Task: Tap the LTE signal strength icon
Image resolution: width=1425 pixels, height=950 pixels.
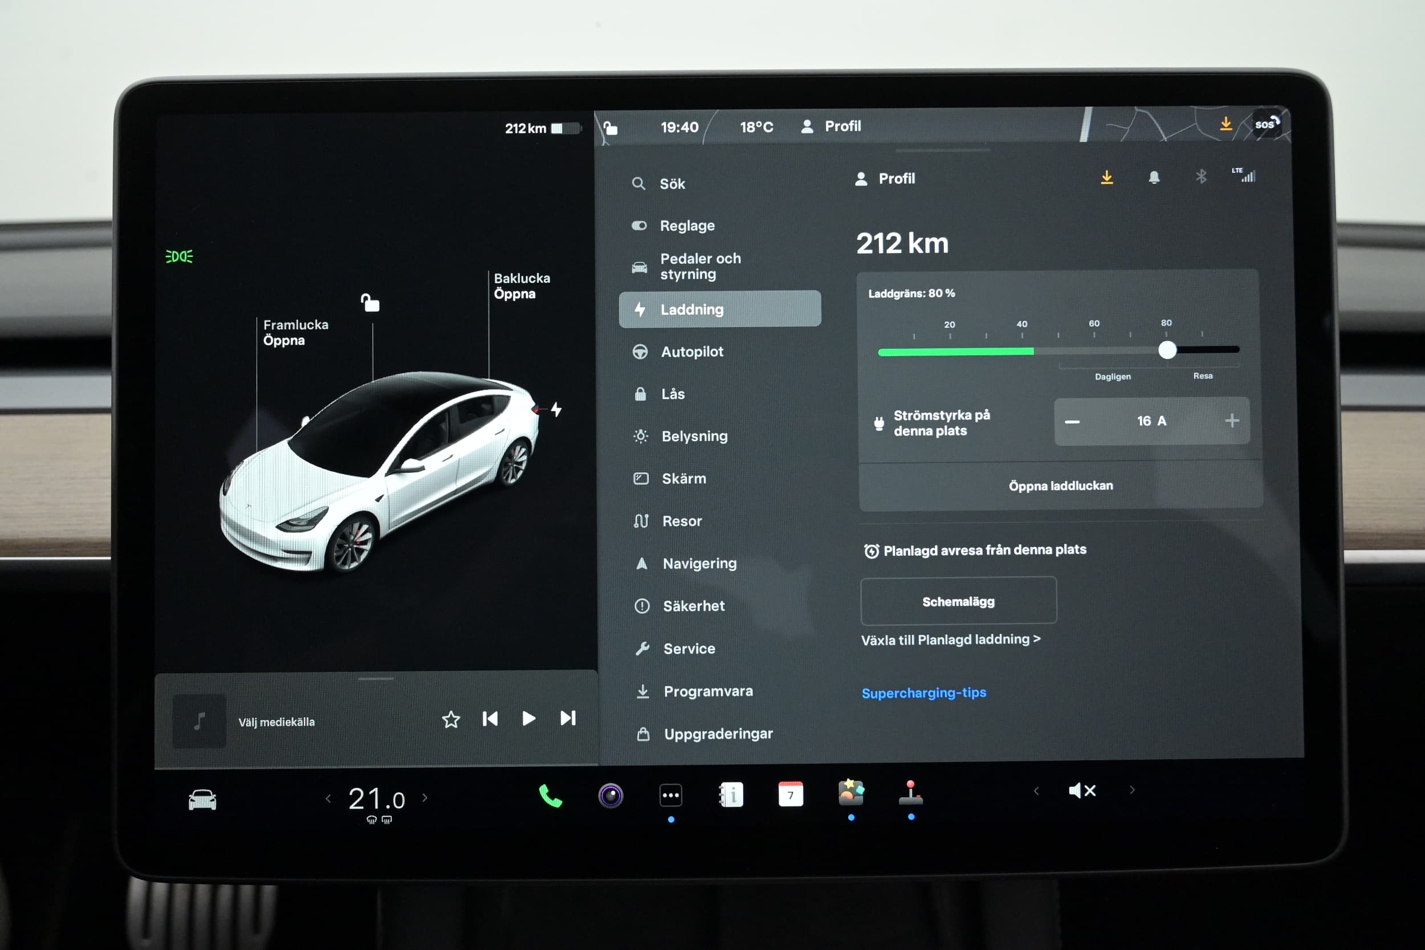Action: tap(1244, 175)
